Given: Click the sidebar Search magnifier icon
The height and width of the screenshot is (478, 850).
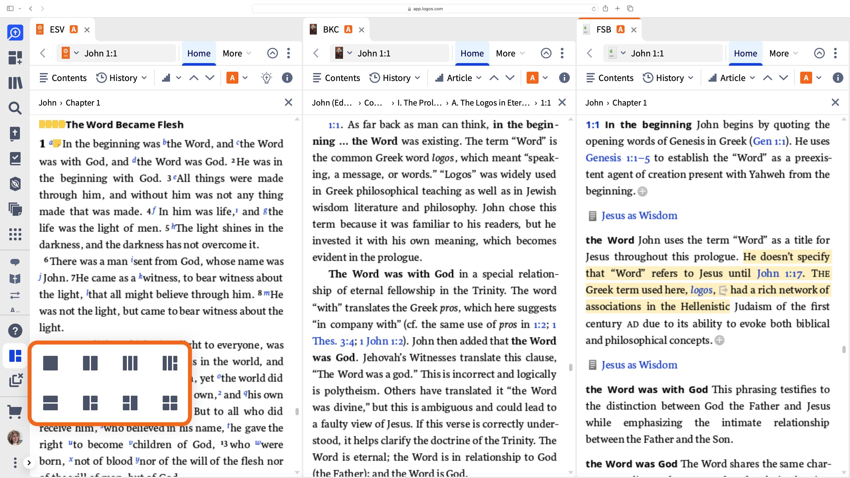Looking at the screenshot, I should (15, 108).
